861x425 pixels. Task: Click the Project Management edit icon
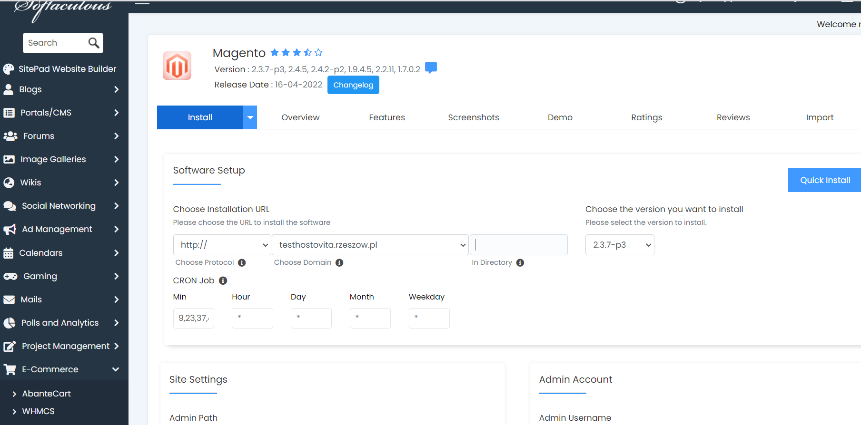point(10,346)
